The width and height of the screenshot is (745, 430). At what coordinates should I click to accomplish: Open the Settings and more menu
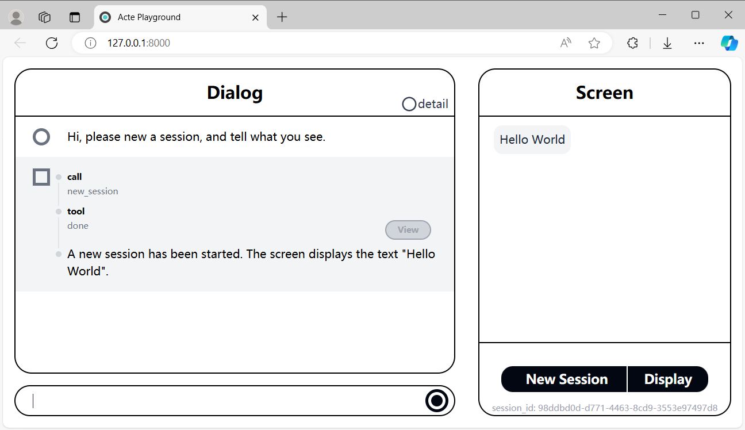tap(699, 43)
